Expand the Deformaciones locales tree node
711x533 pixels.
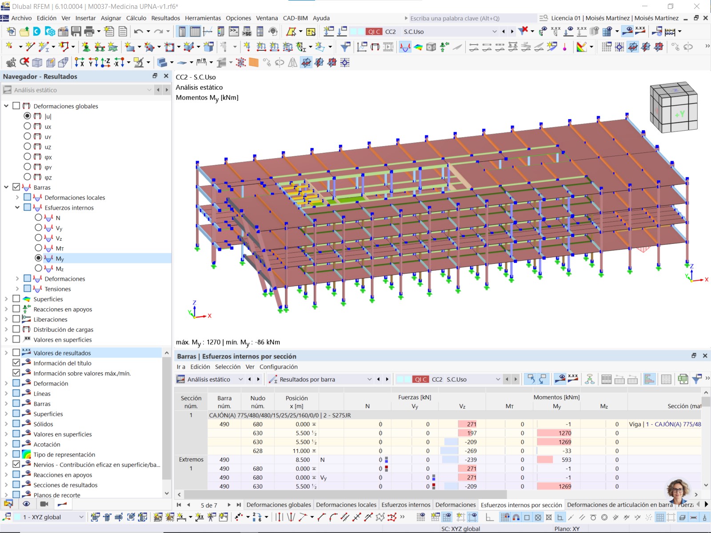coord(17,197)
